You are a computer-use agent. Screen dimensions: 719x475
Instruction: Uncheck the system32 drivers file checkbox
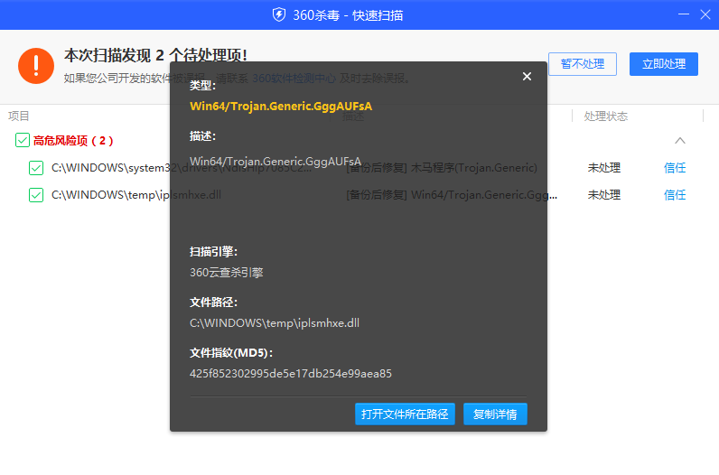[x=36, y=168]
